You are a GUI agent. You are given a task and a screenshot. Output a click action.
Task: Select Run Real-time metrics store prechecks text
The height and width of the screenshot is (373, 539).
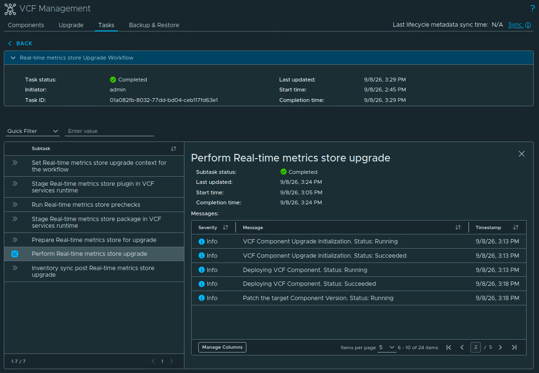[86, 205]
